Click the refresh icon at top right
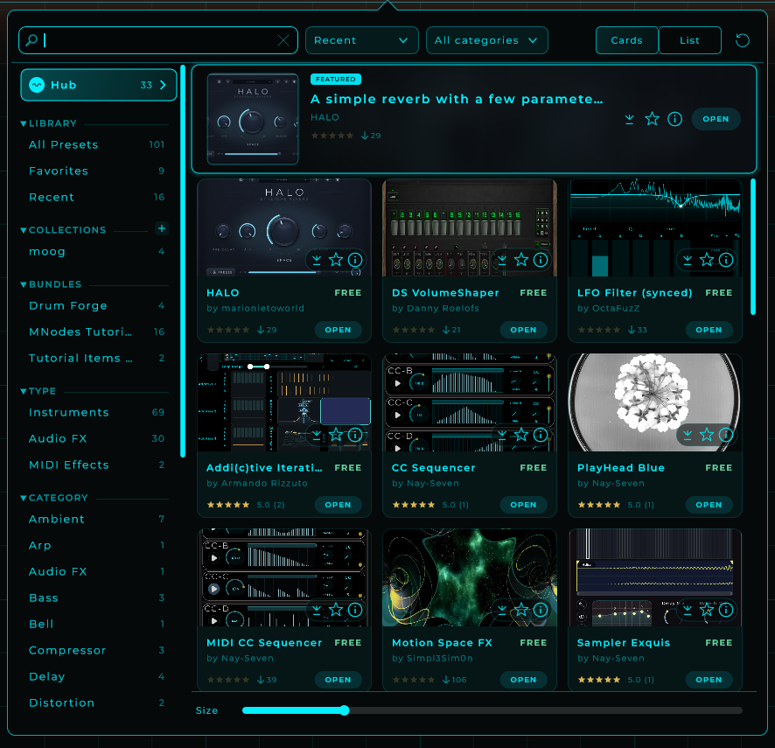Screen dimensions: 775x748 click(x=743, y=40)
